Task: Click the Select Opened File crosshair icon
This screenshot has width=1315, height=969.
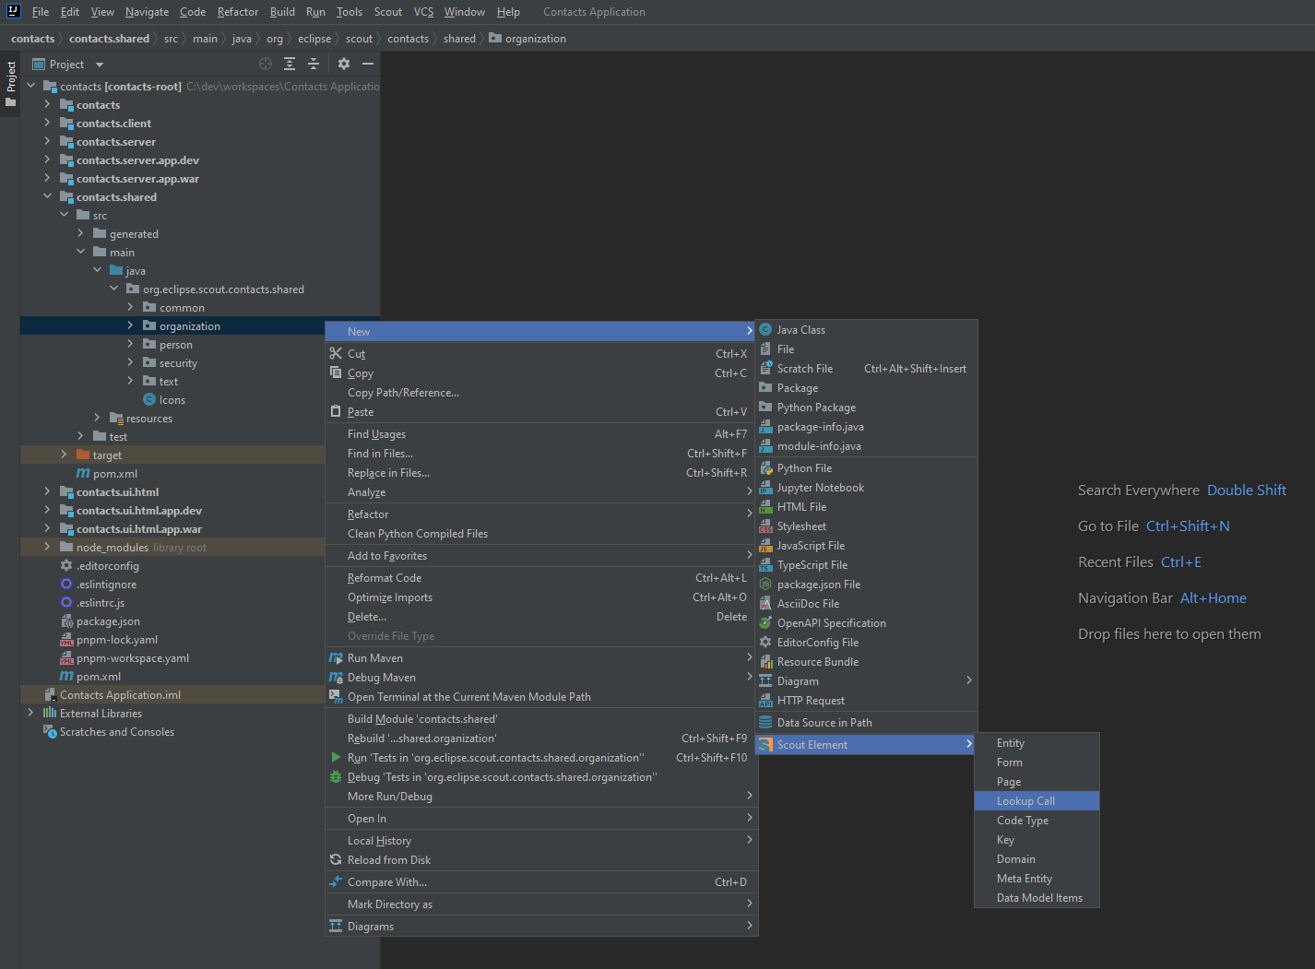Action: 266,64
